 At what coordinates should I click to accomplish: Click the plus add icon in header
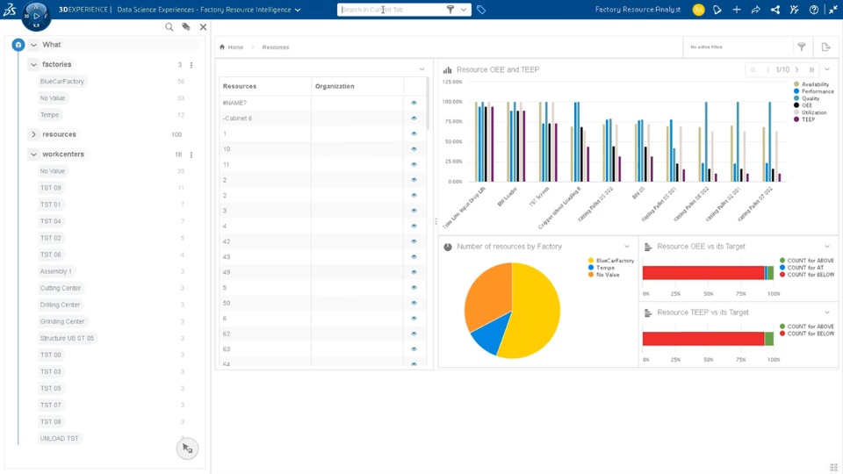tap(737, 10)
